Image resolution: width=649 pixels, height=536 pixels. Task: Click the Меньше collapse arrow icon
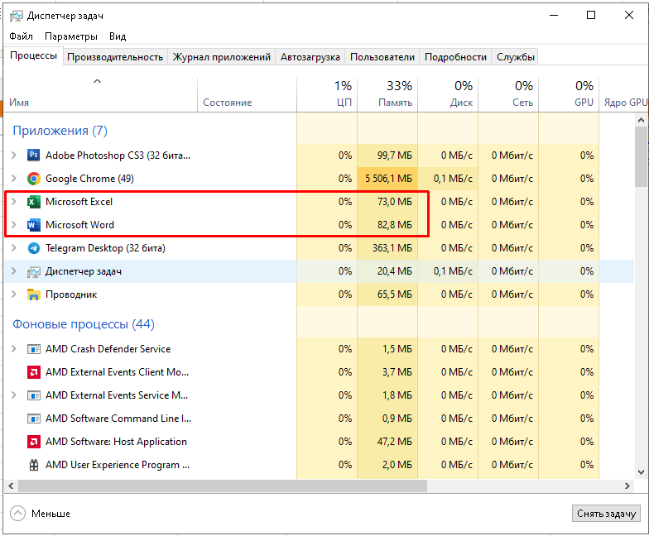(18, 513)
